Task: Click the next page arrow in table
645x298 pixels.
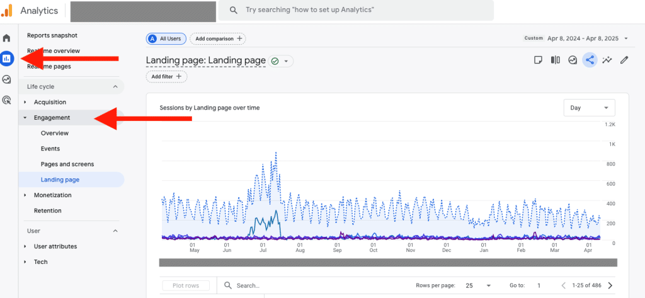Action: point(610,285)
